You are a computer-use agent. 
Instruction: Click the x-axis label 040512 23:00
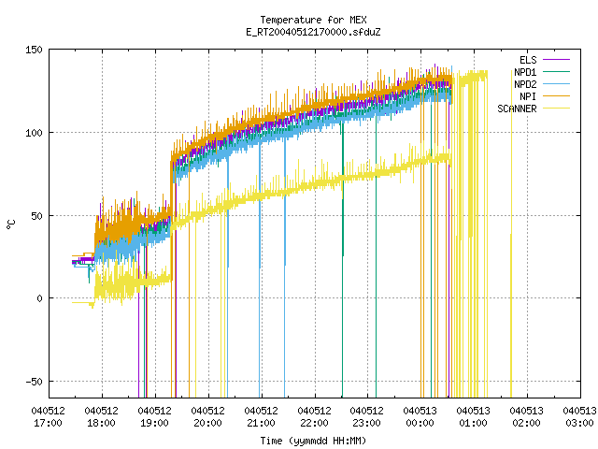pyautogui.click(x=366, y=416)
